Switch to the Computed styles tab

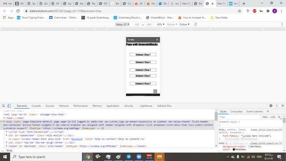tap(236, 111)
